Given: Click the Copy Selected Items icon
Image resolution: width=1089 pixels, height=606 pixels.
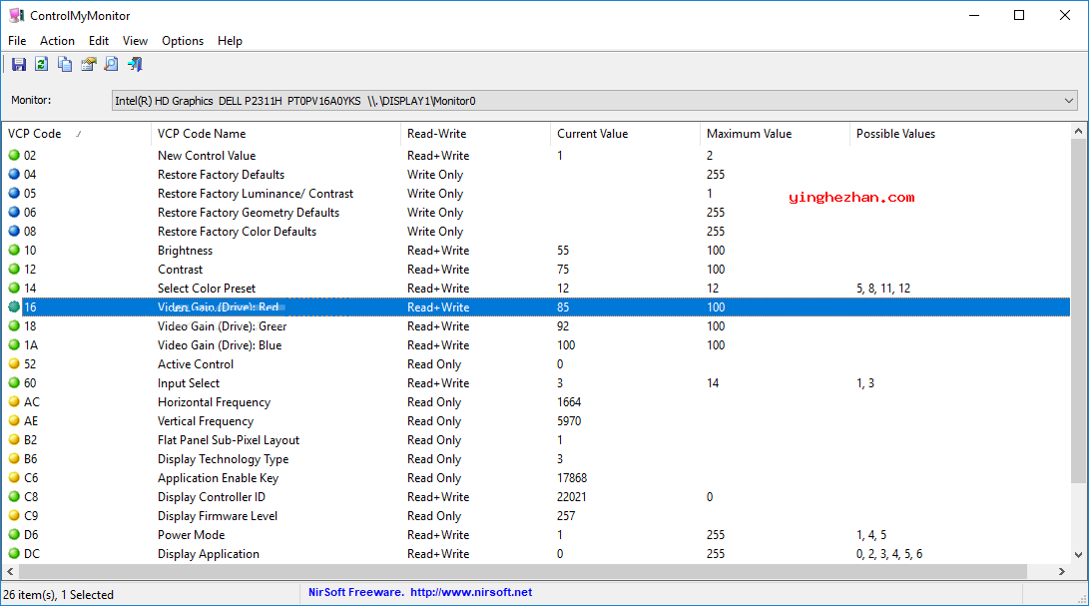Looking at the screenshot, I should click(65, 65).
